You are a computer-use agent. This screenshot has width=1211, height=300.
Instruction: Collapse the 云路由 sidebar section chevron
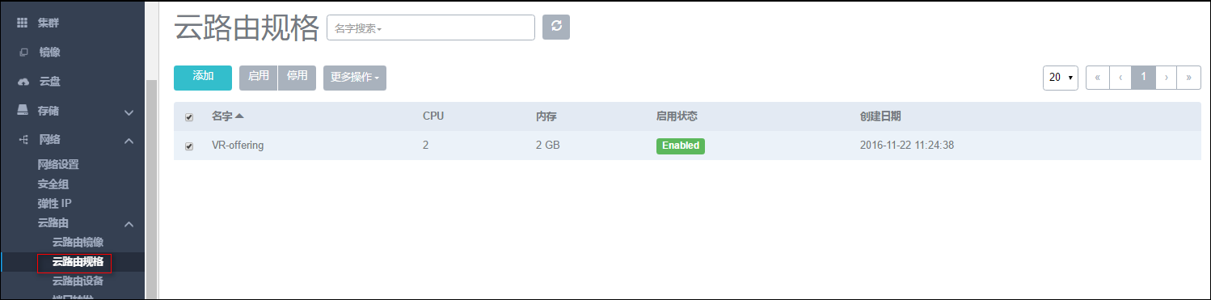(x=129, y=224)
